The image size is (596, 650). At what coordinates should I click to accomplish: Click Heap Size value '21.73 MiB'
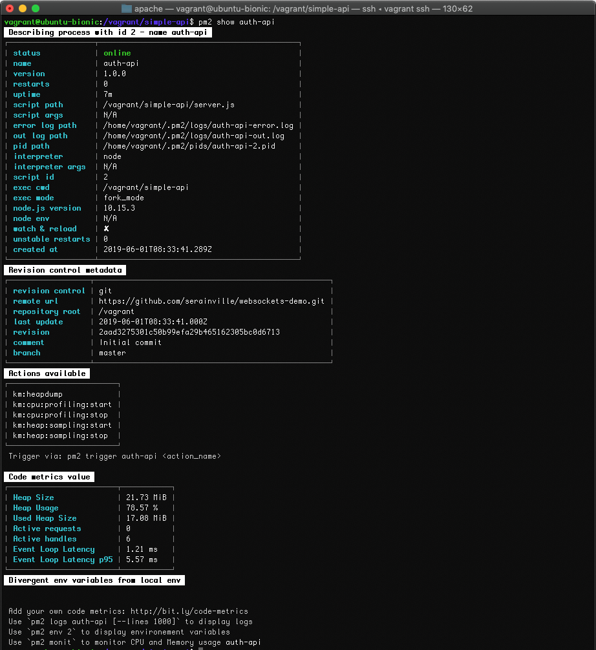(146, 498)
